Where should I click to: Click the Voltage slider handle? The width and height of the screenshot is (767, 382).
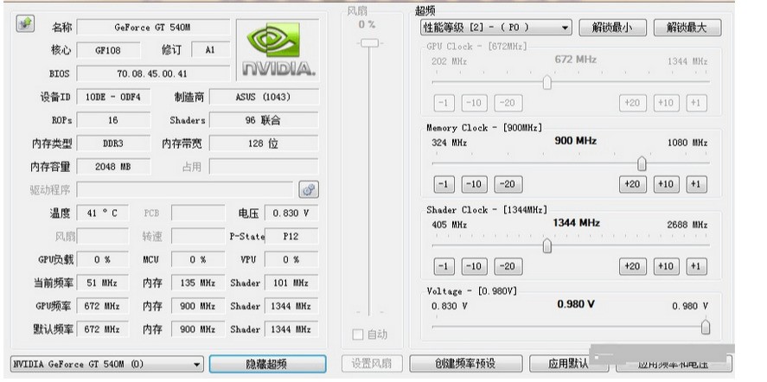706,327
